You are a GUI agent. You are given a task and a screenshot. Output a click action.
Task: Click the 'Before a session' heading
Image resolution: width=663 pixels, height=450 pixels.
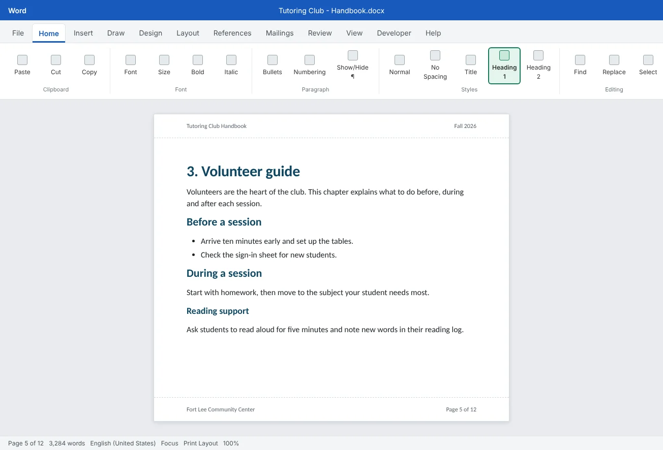tap(224, 222)
